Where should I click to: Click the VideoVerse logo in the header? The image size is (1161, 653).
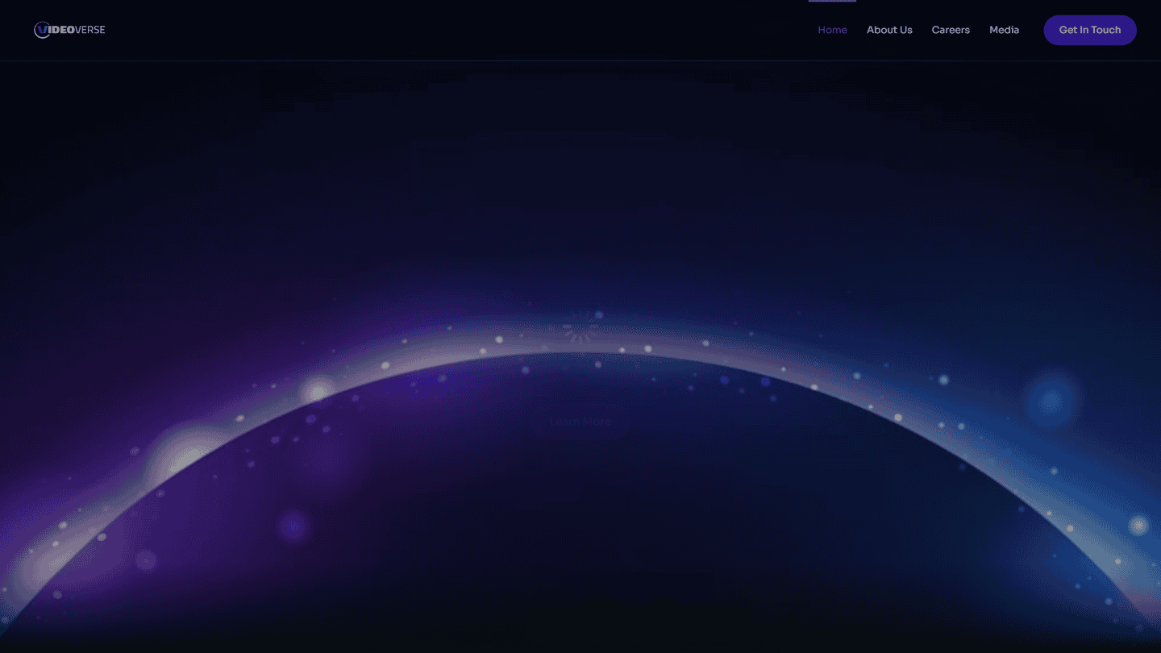point(69,30)
